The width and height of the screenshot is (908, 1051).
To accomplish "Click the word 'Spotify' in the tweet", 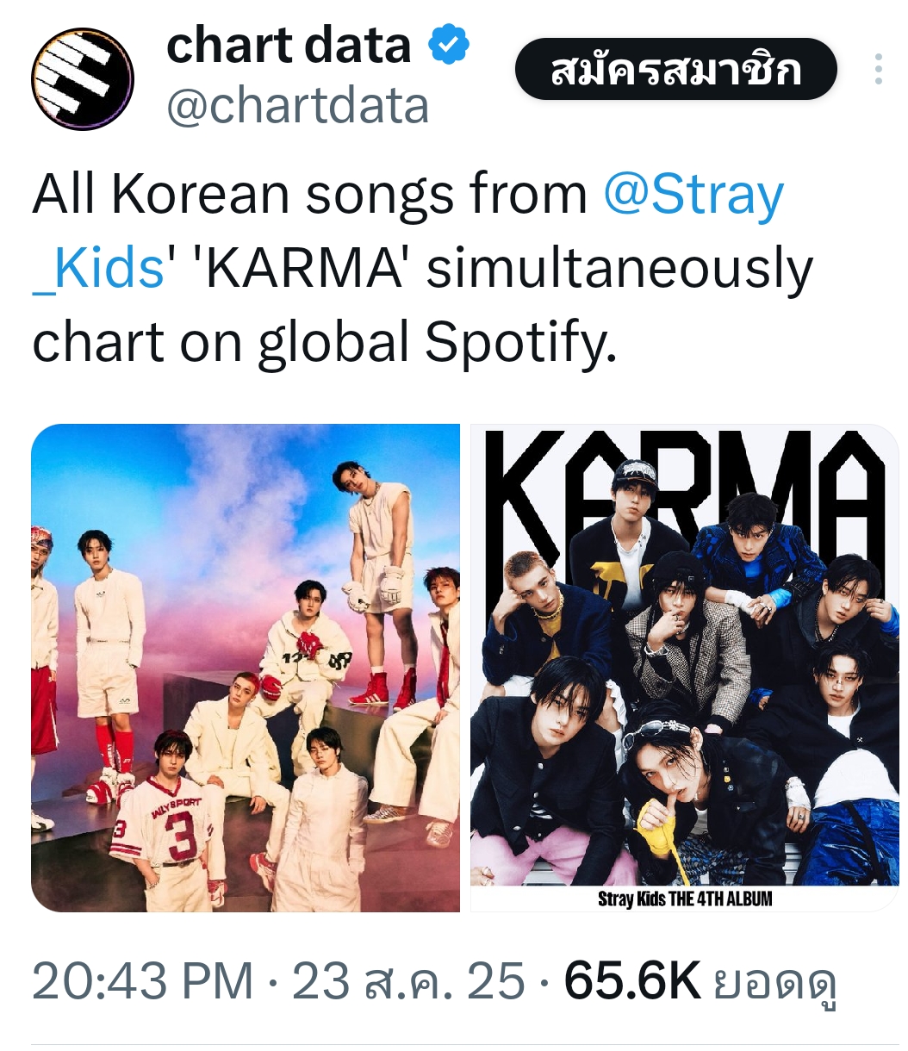I will [x=520, y=343].
